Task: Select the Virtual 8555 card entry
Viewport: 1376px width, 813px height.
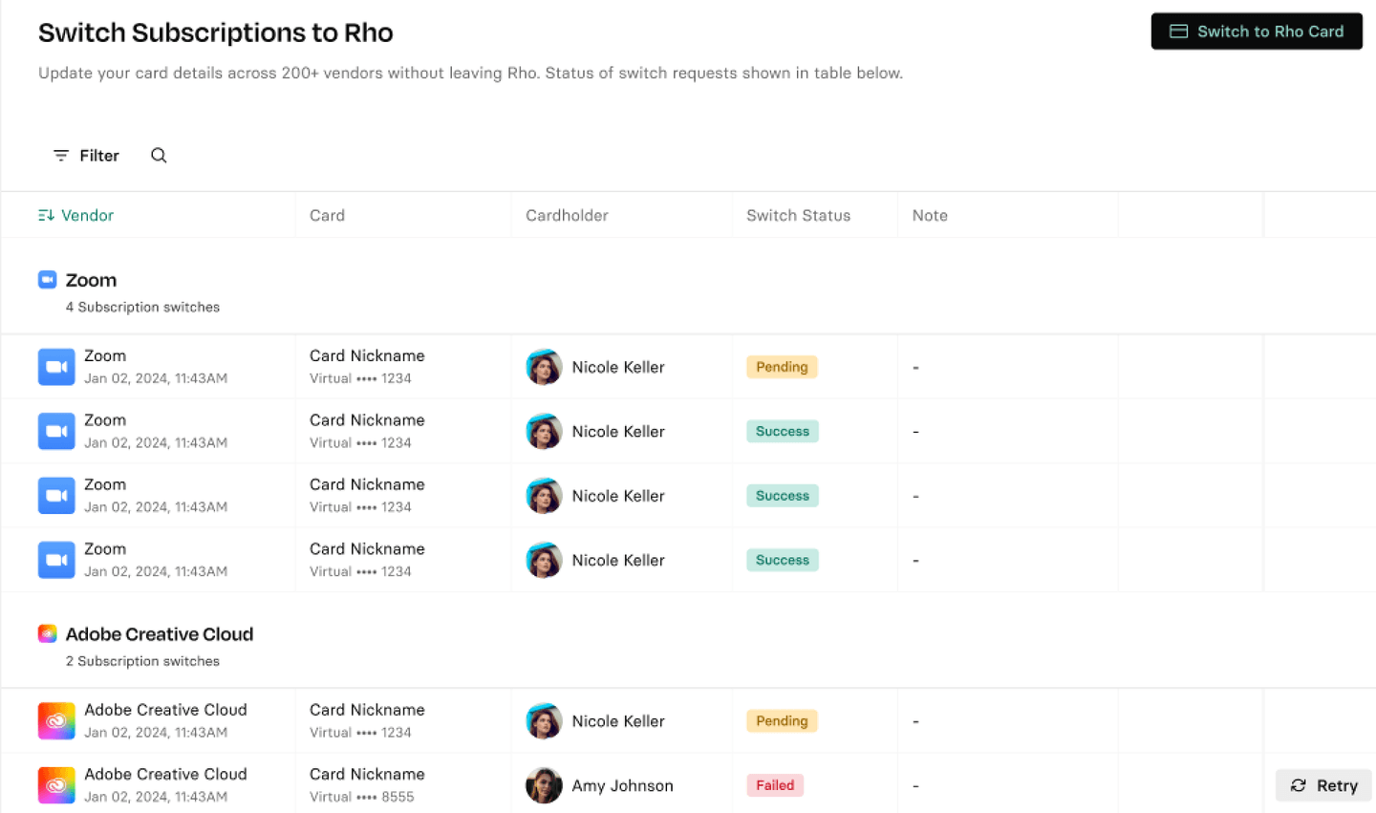Action: point(362,797)
